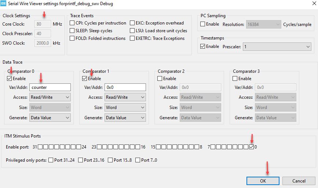Click Comparator 2 Var/Addr field

pos(200,87)
